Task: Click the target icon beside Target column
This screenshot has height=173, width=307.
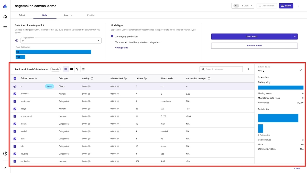Action: 17,40
